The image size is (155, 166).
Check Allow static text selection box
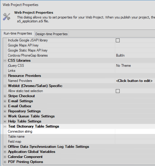pyautogui.click(x=118, y=91)
